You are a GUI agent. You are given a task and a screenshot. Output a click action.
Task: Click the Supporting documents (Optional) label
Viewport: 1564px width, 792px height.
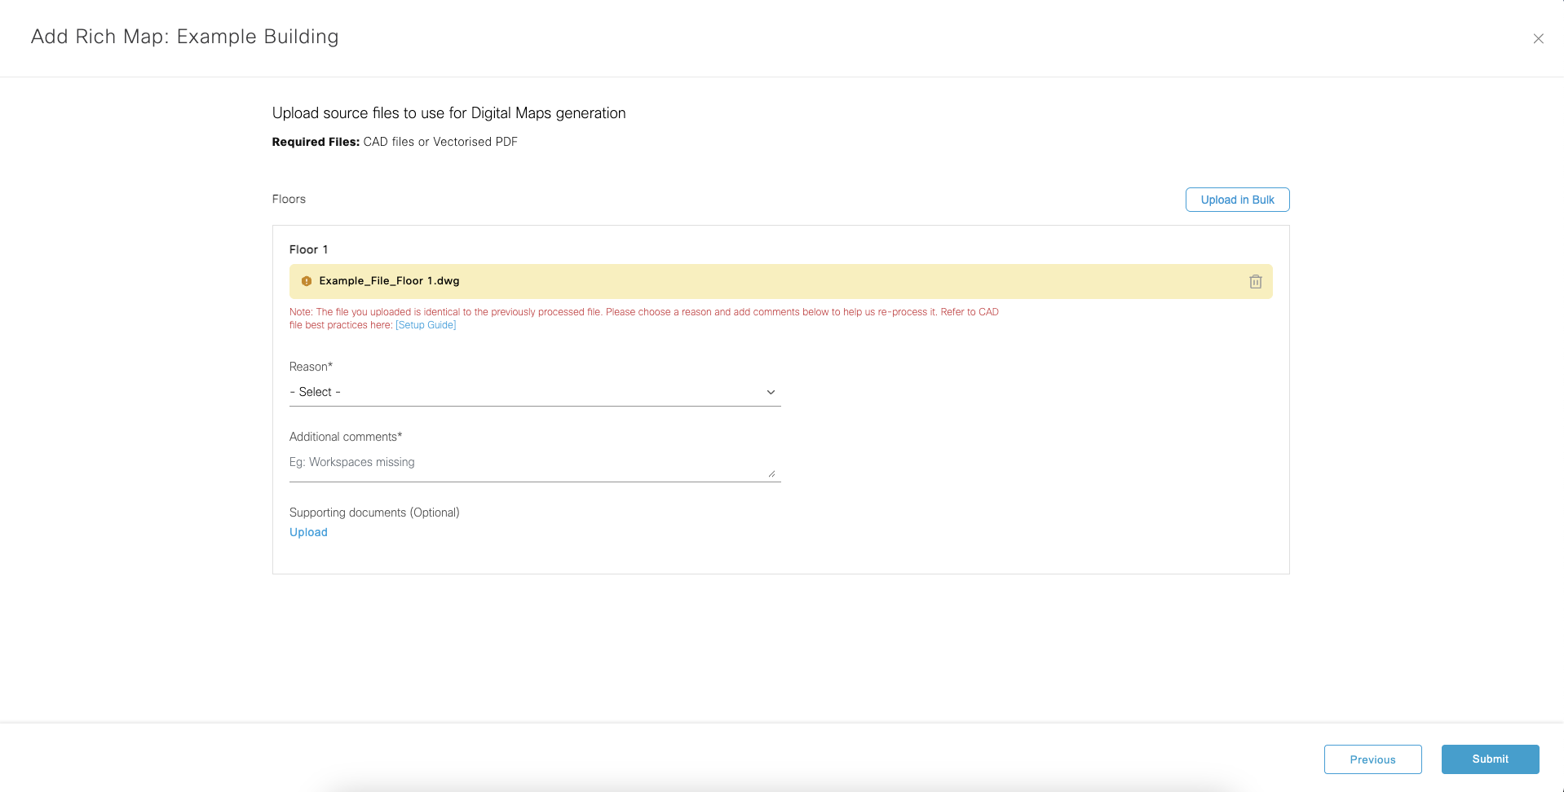[x=374, y=513]
